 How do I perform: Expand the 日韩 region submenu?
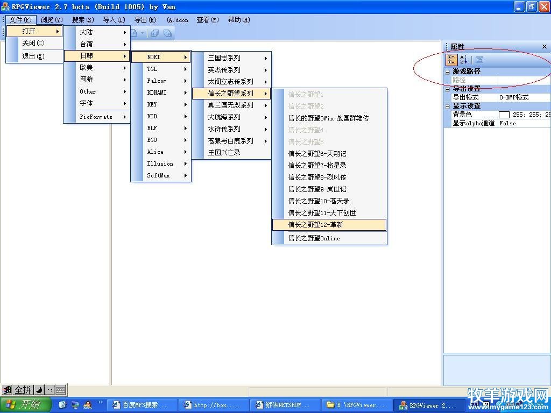[97, 56]
